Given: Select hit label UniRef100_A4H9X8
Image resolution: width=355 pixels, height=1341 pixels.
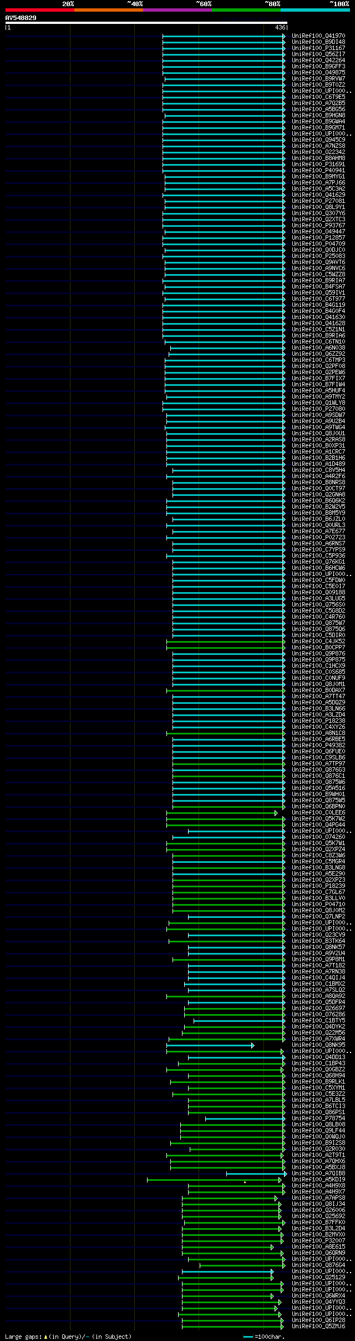Looking at the screenshot, I should (x=318, y=1186).
